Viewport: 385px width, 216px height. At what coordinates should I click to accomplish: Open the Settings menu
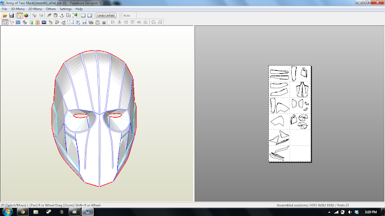click(x=66, y=9)
